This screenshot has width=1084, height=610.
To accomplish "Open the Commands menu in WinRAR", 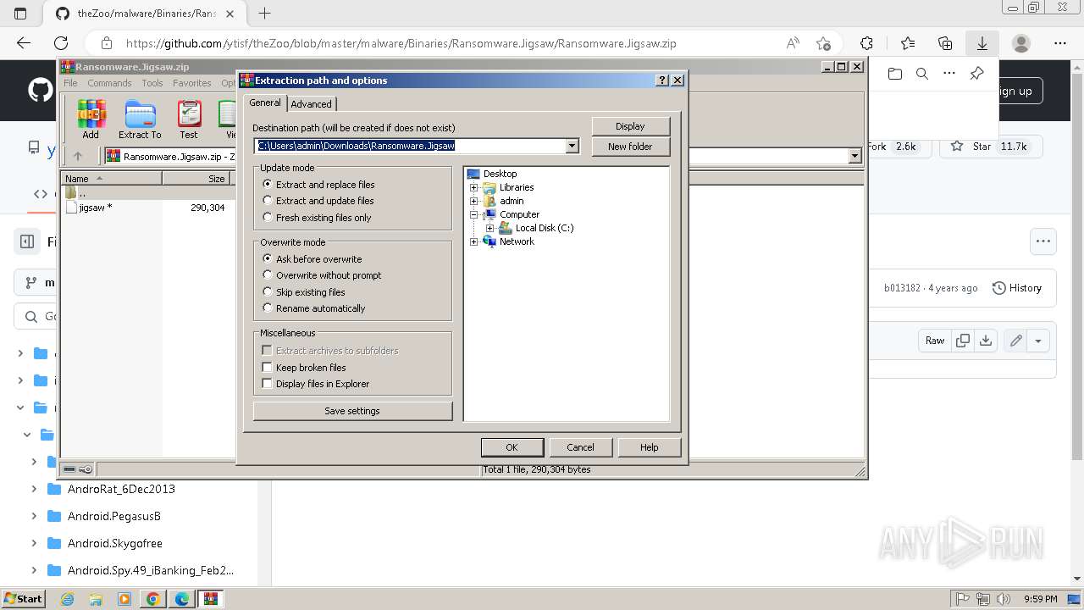I will click(x=109, y=83).
